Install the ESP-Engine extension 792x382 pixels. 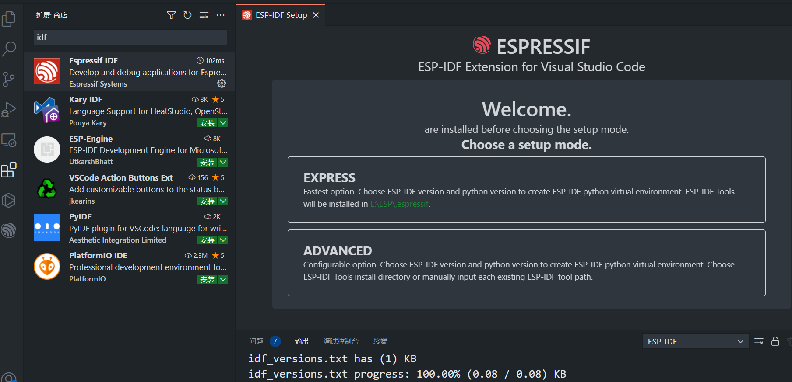coord(207,162)
